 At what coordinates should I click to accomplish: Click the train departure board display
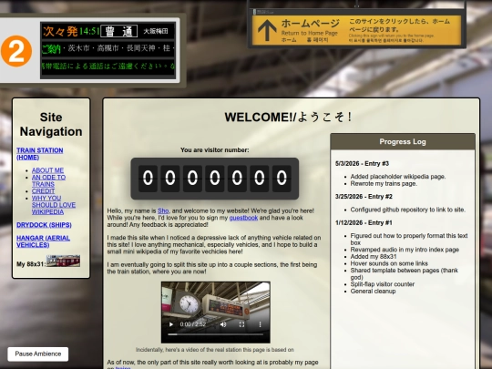pyautogui.click(x=108, y=50)
